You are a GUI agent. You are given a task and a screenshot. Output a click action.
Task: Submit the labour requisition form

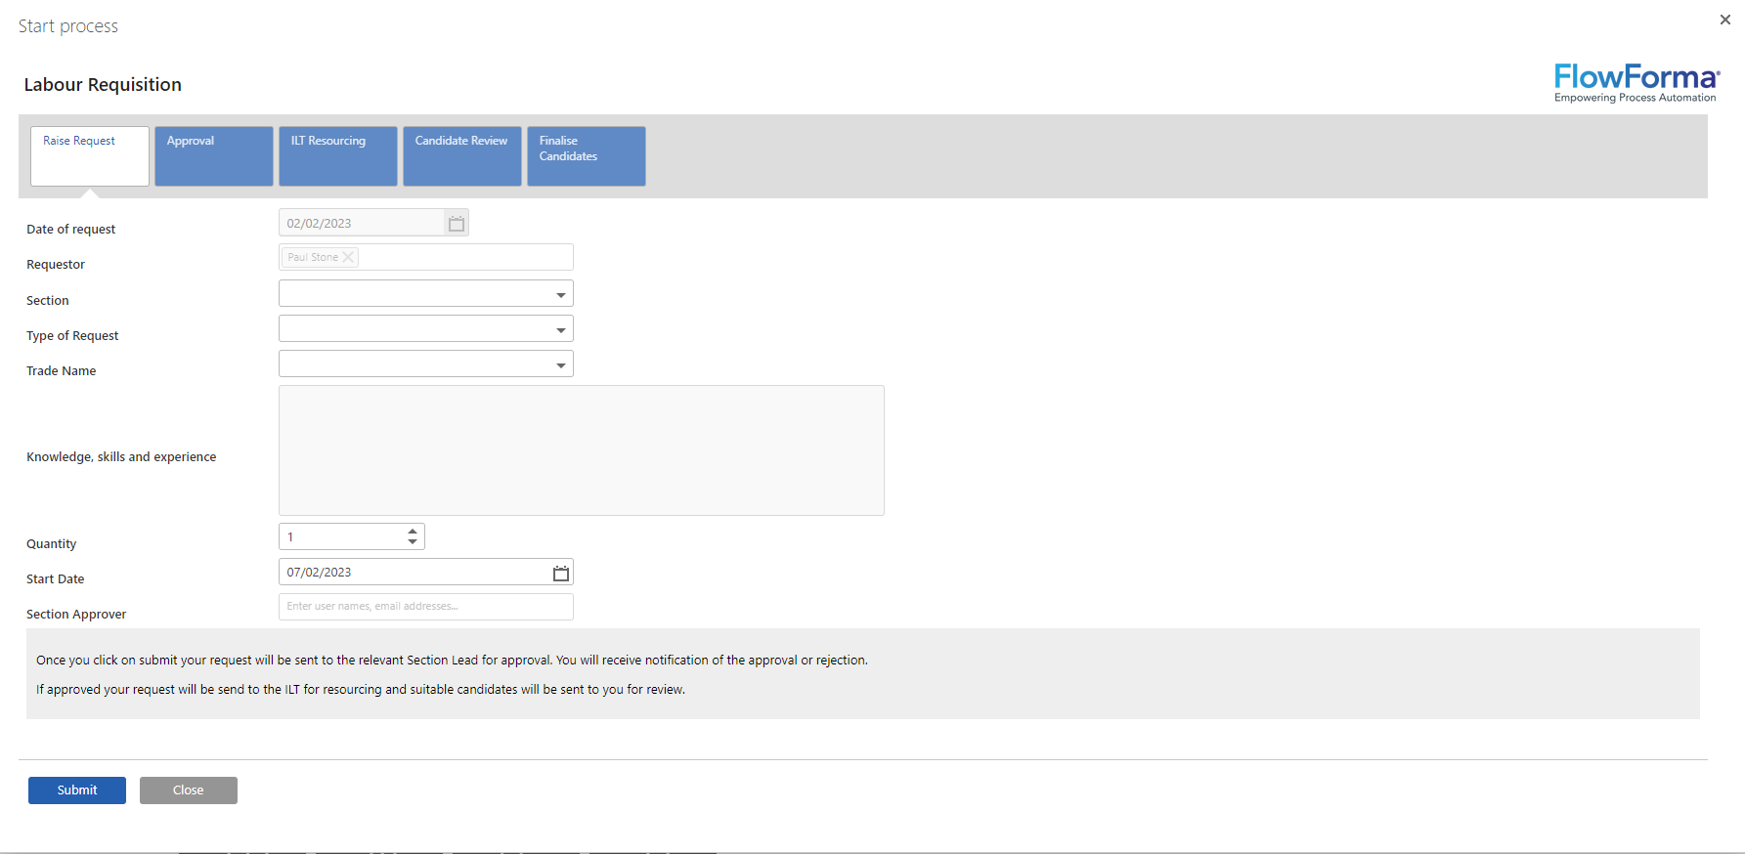[x=77, y=790]
